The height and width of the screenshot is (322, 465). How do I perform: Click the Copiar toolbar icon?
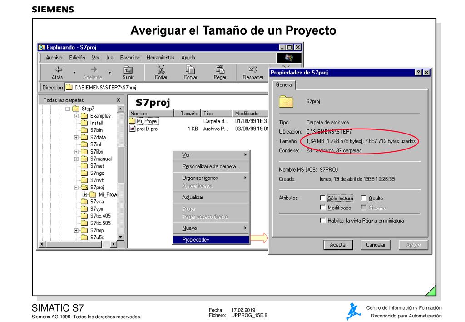tap(190, 69)
